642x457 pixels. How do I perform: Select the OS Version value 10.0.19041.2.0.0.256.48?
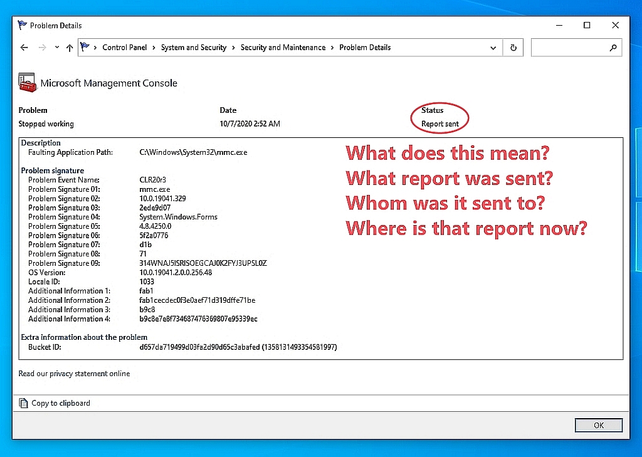[176, 273]
